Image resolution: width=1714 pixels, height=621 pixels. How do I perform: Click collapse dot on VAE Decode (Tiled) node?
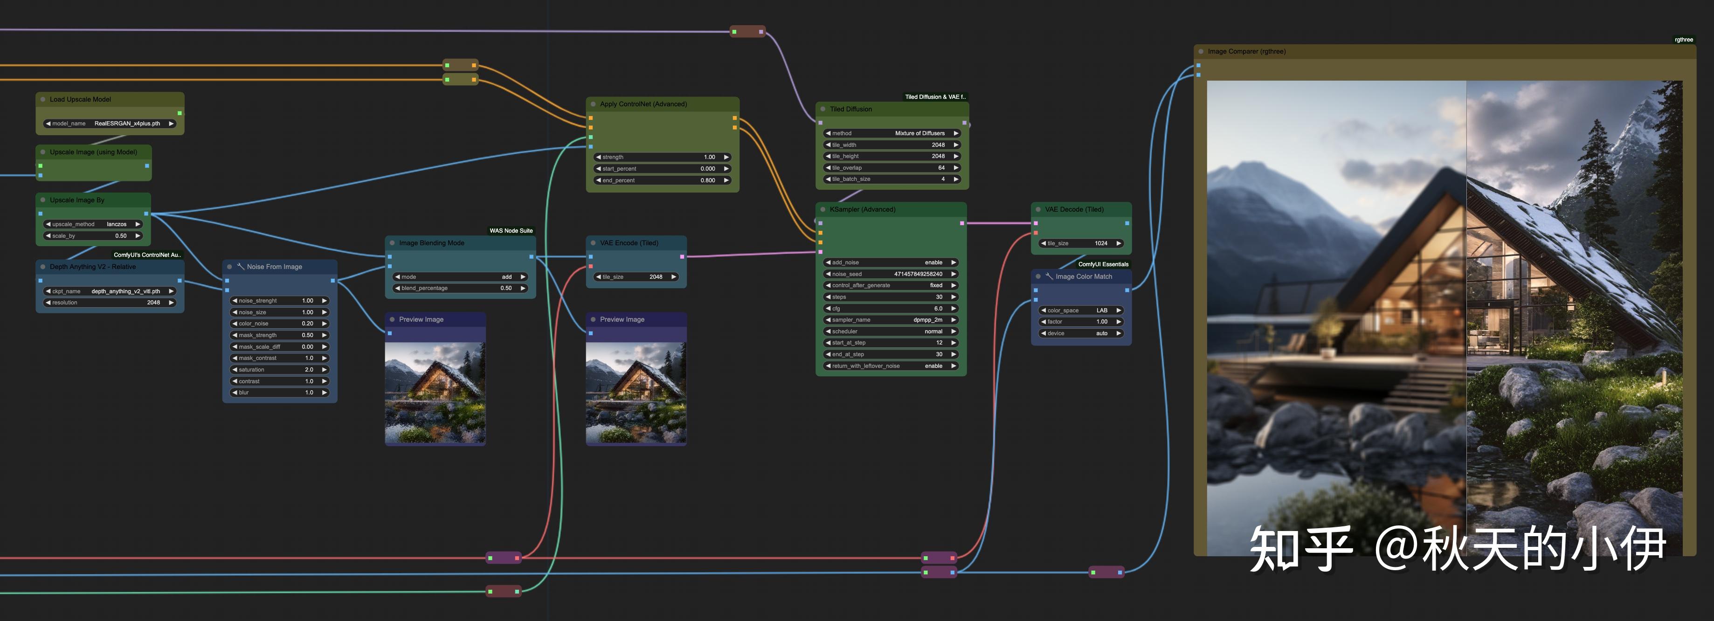coord(1038,210)
